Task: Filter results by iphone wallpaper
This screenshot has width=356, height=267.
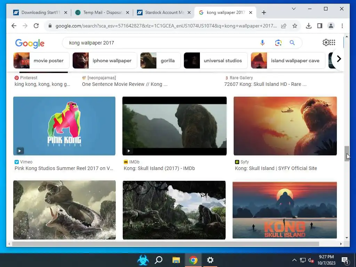Action: click(105, 60)
